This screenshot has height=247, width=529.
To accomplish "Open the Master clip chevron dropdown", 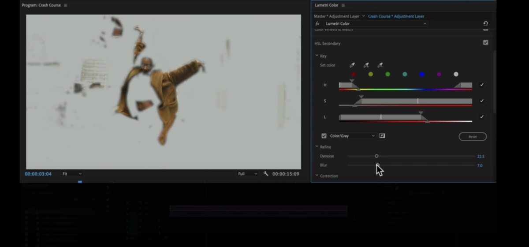I will 364,16.
